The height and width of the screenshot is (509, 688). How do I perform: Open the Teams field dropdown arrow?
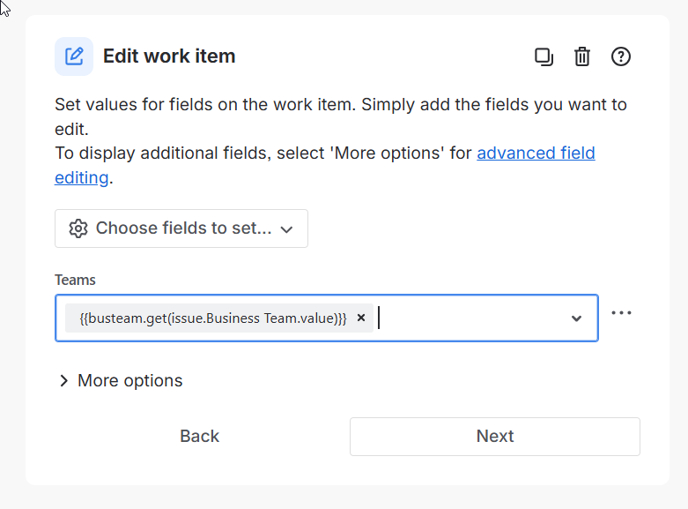(576, 318)
